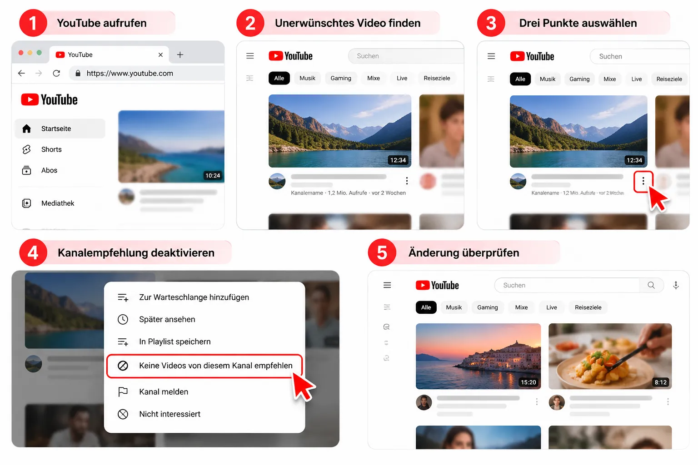Select Keine Videos von diesem Kanal empfehlen

tap(204, 366)
